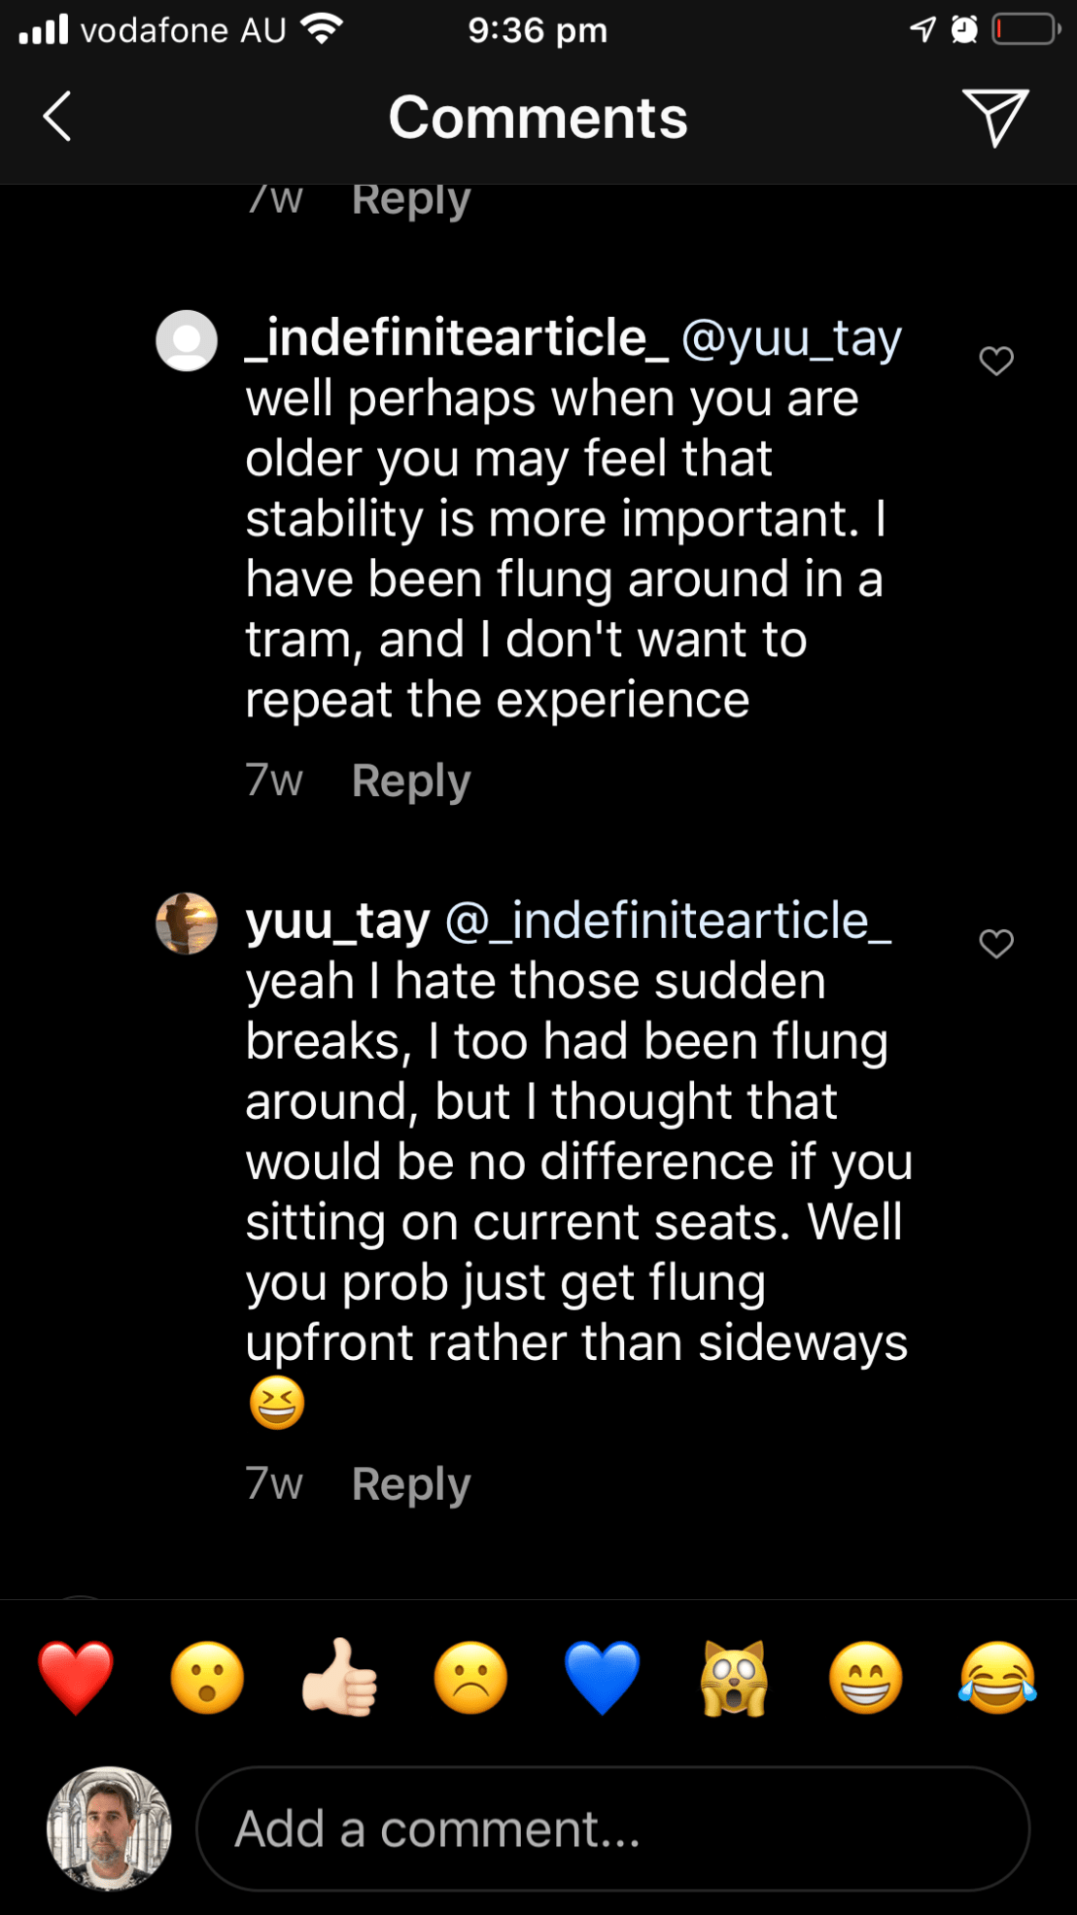Insert blue heart emoji reaction
This screenshot has height=1915, width=1077.
point(603,1678)
